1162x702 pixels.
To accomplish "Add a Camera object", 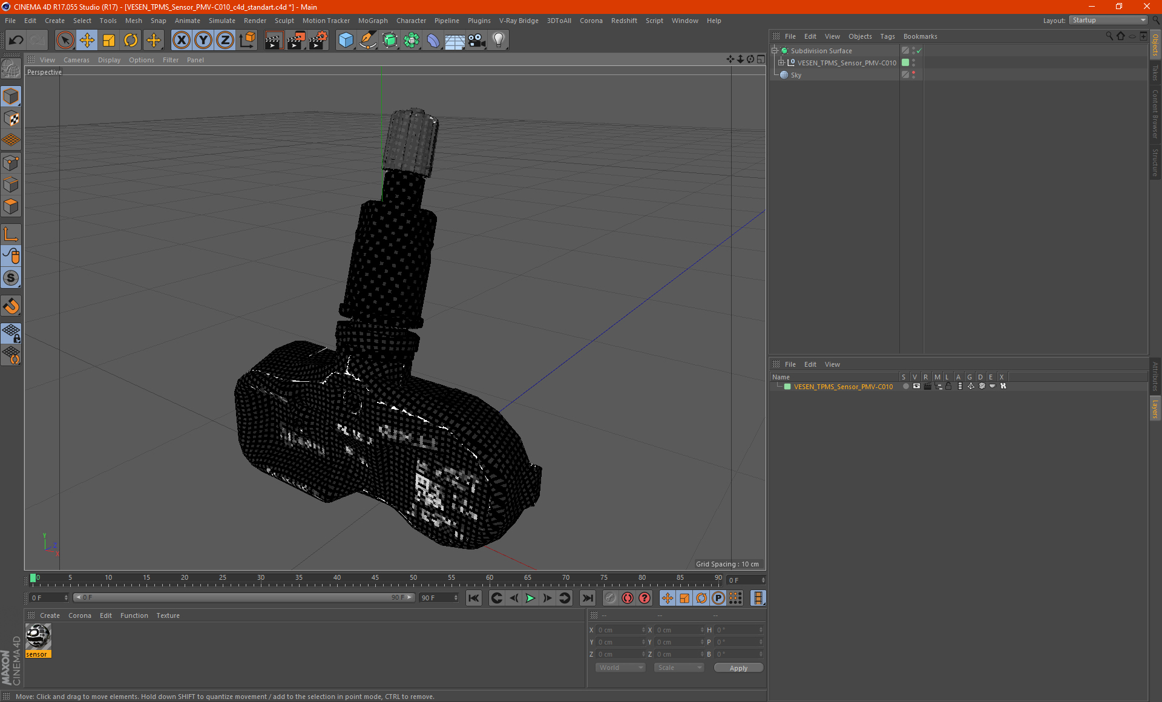I will (477, 41).
